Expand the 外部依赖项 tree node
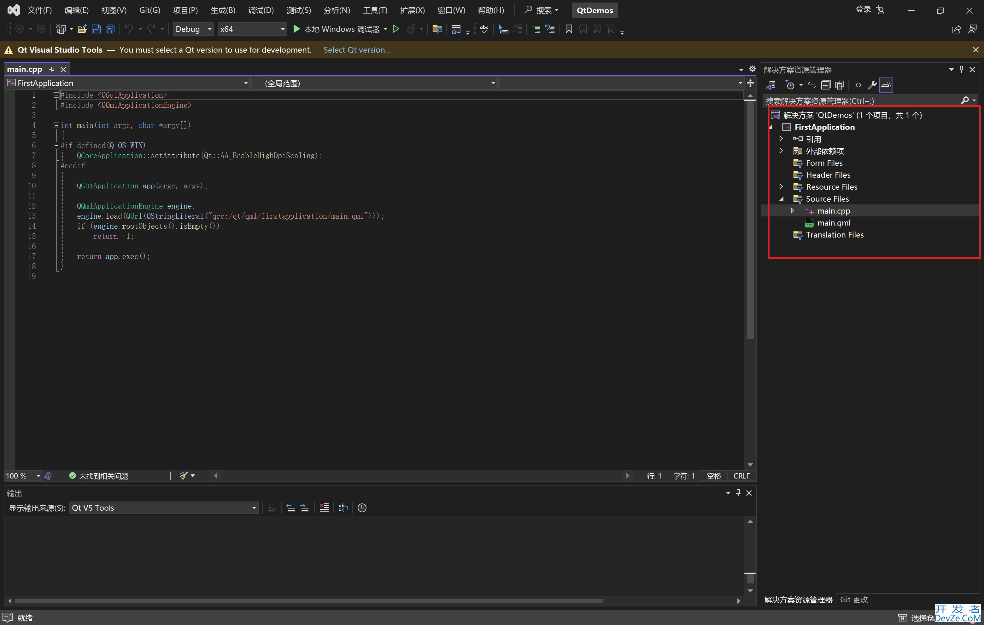 [781, 151]
